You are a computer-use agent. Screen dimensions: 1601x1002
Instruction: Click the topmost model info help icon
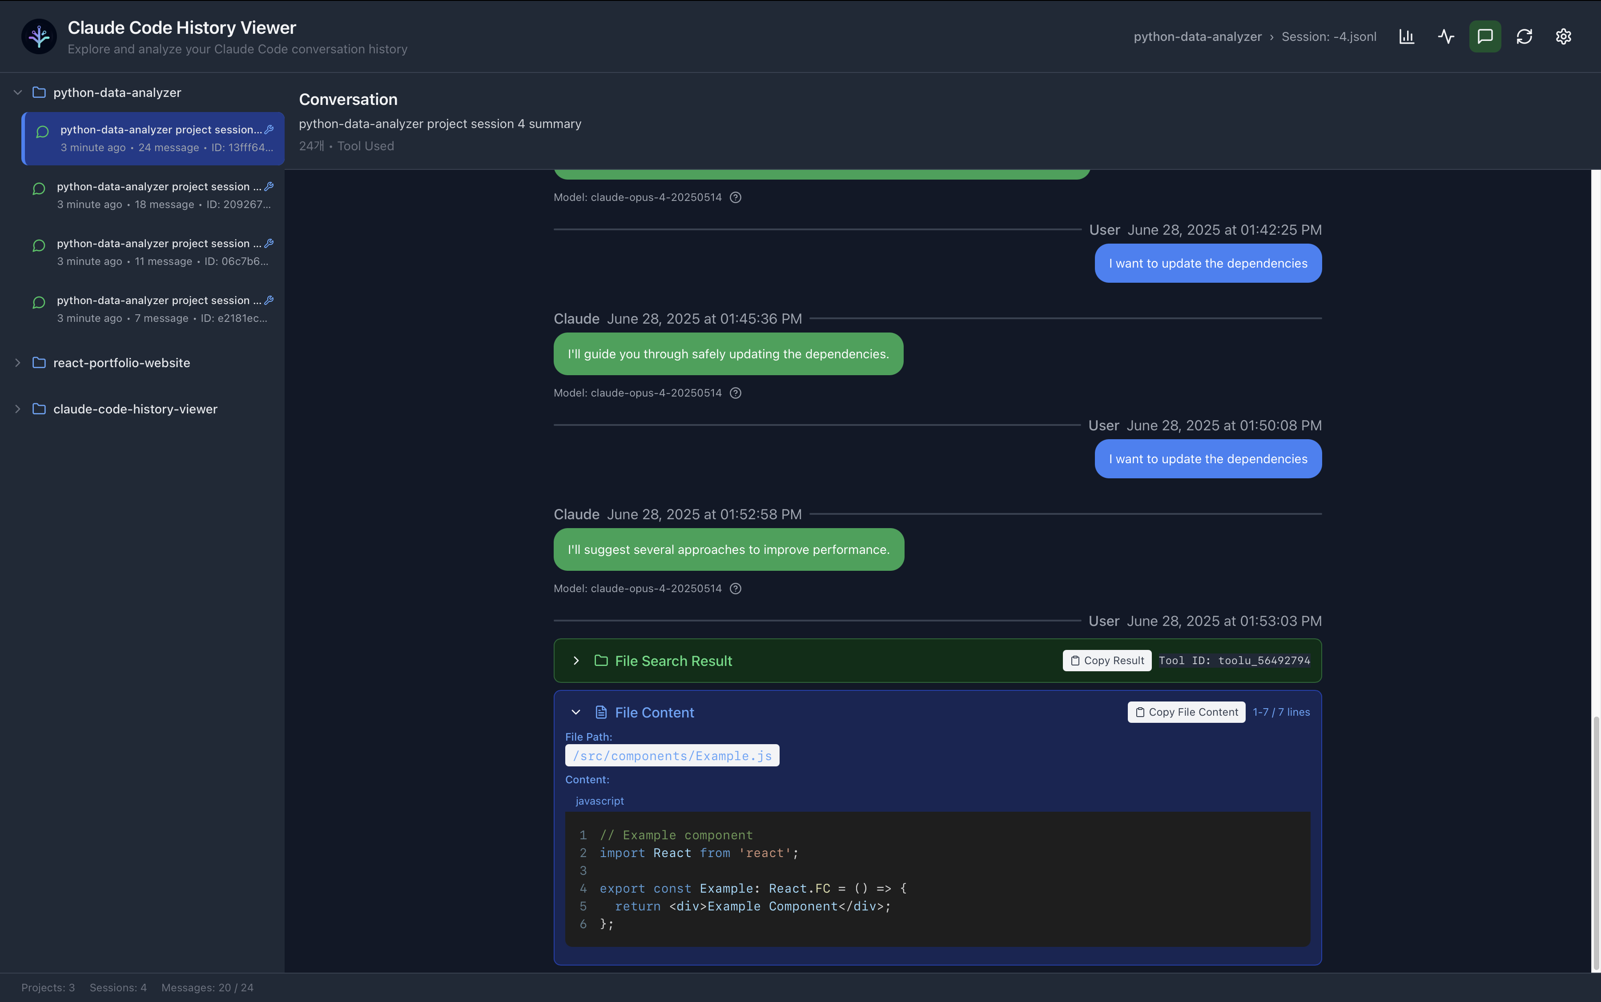tap(735, 197)
